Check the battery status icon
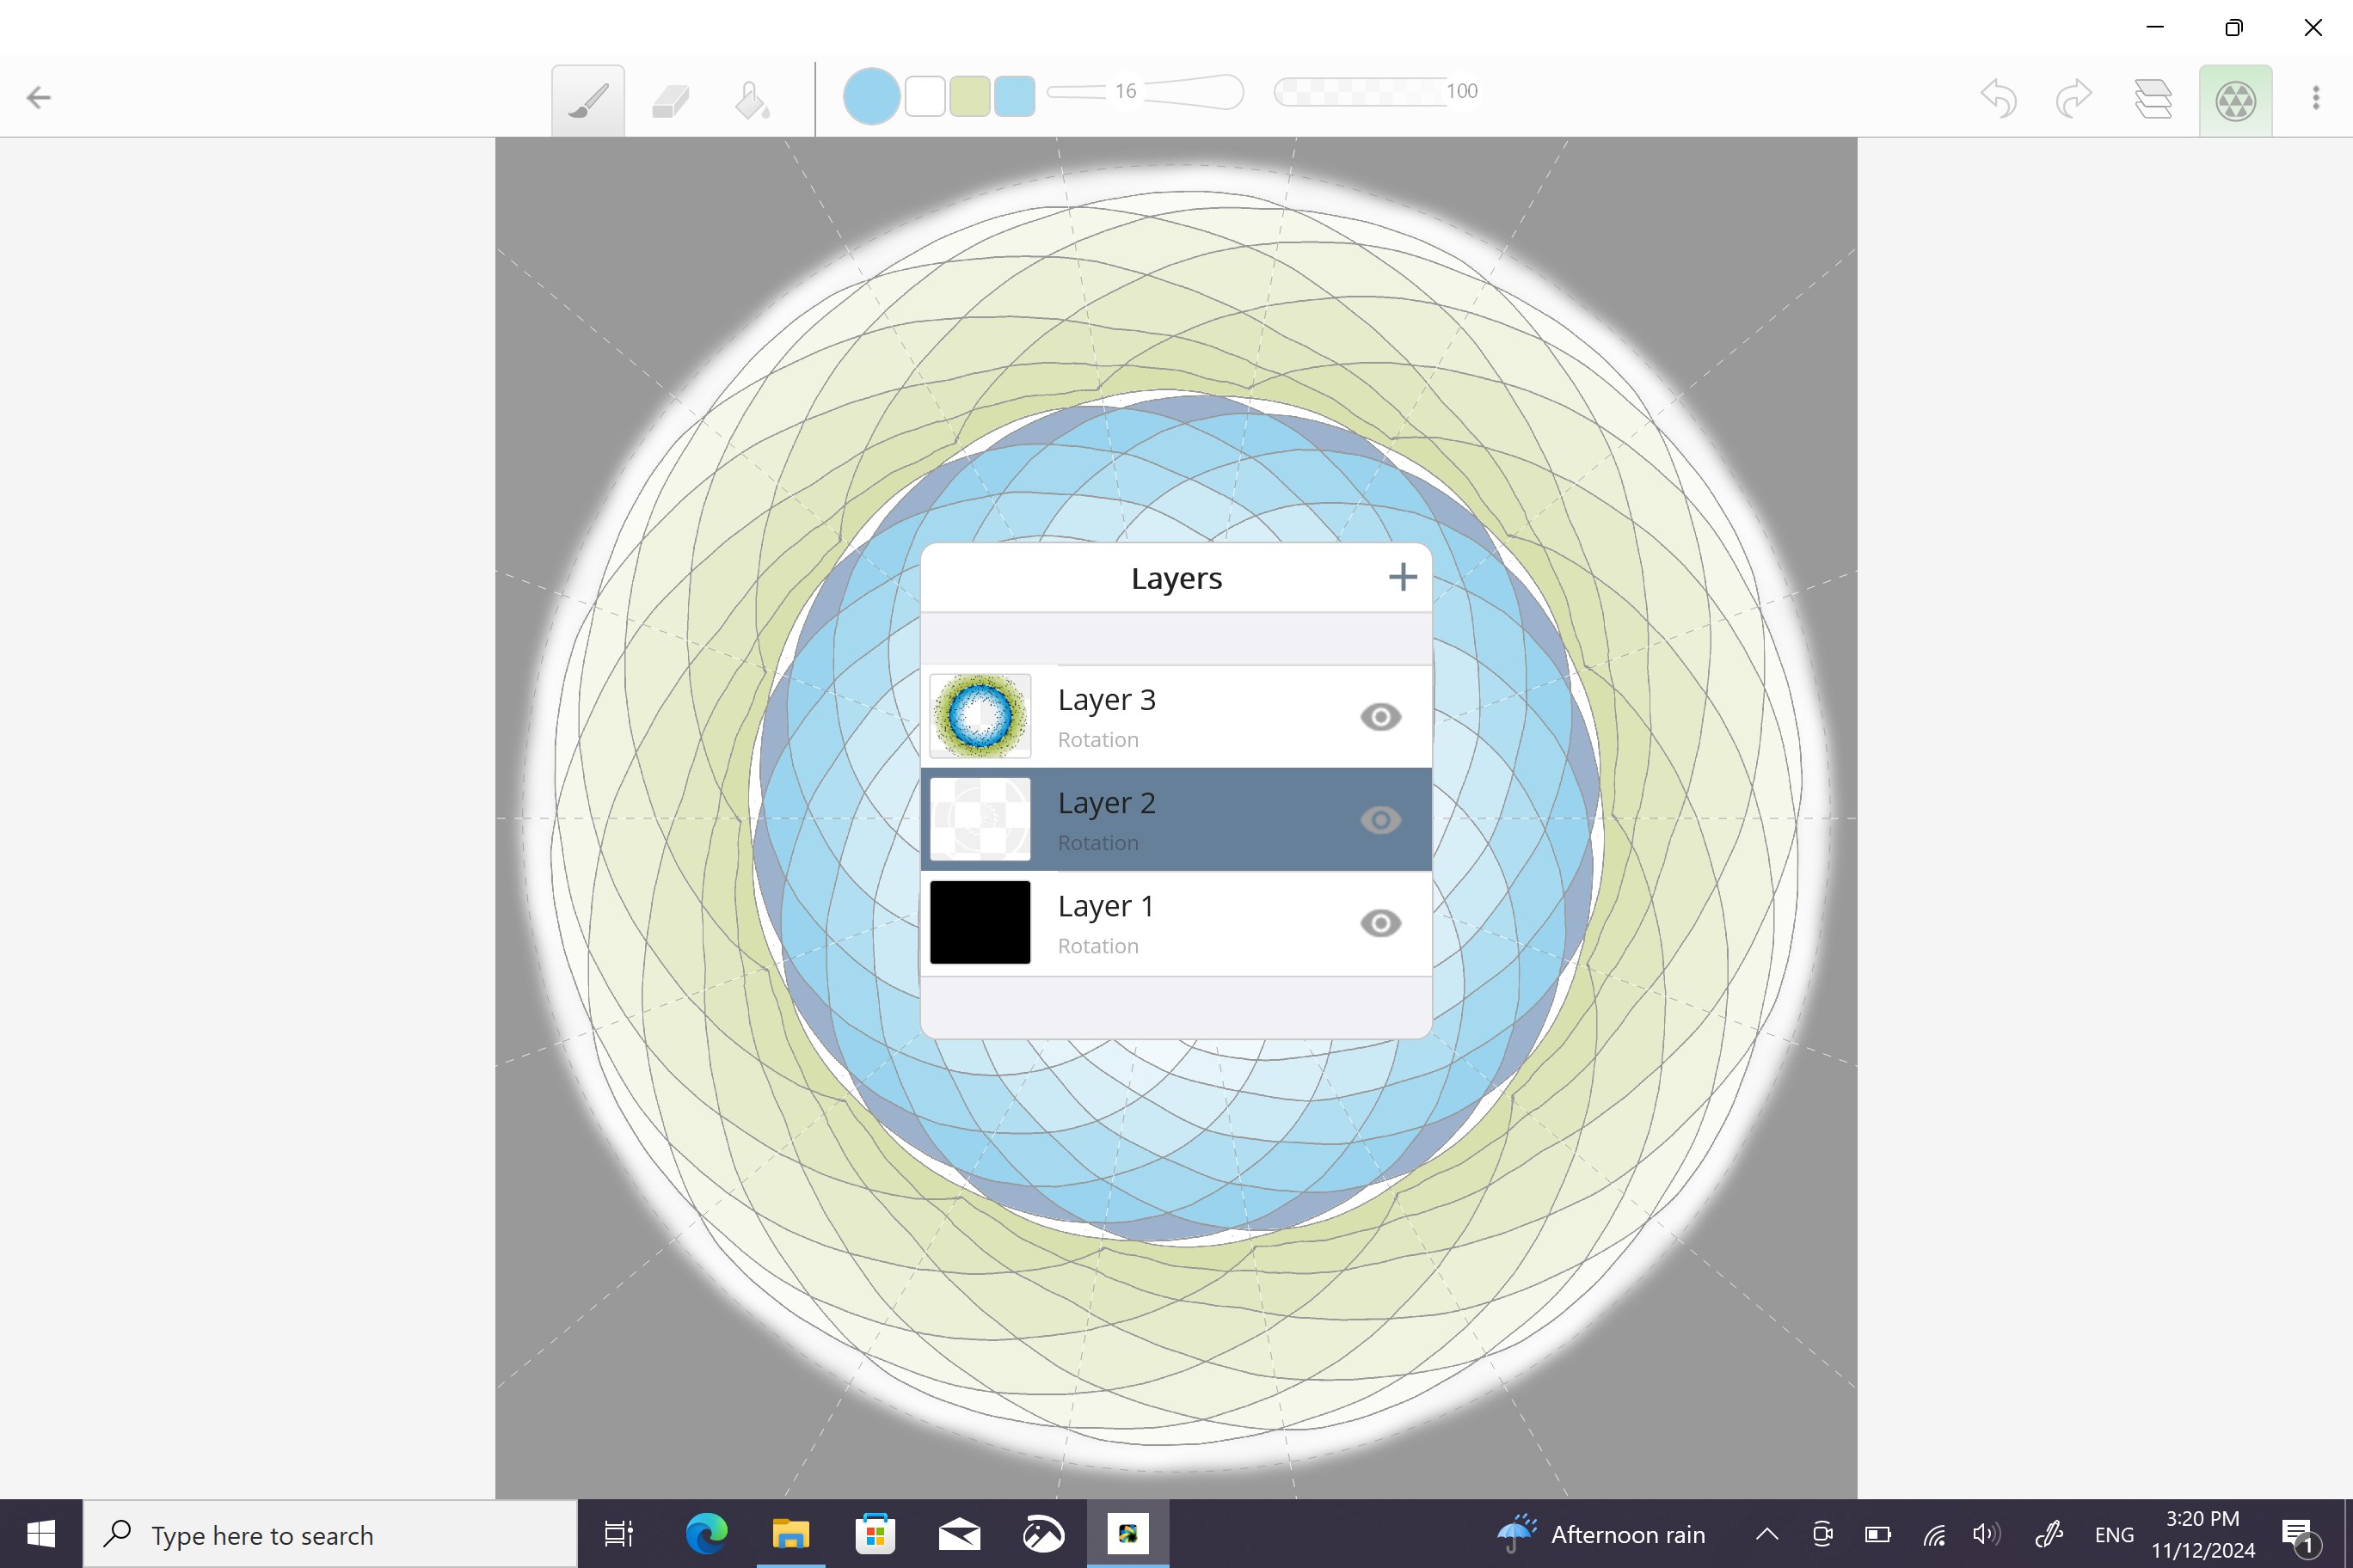Image resolution: width=2353 pixels, height=1568 pixels. pos(1877,1534)
